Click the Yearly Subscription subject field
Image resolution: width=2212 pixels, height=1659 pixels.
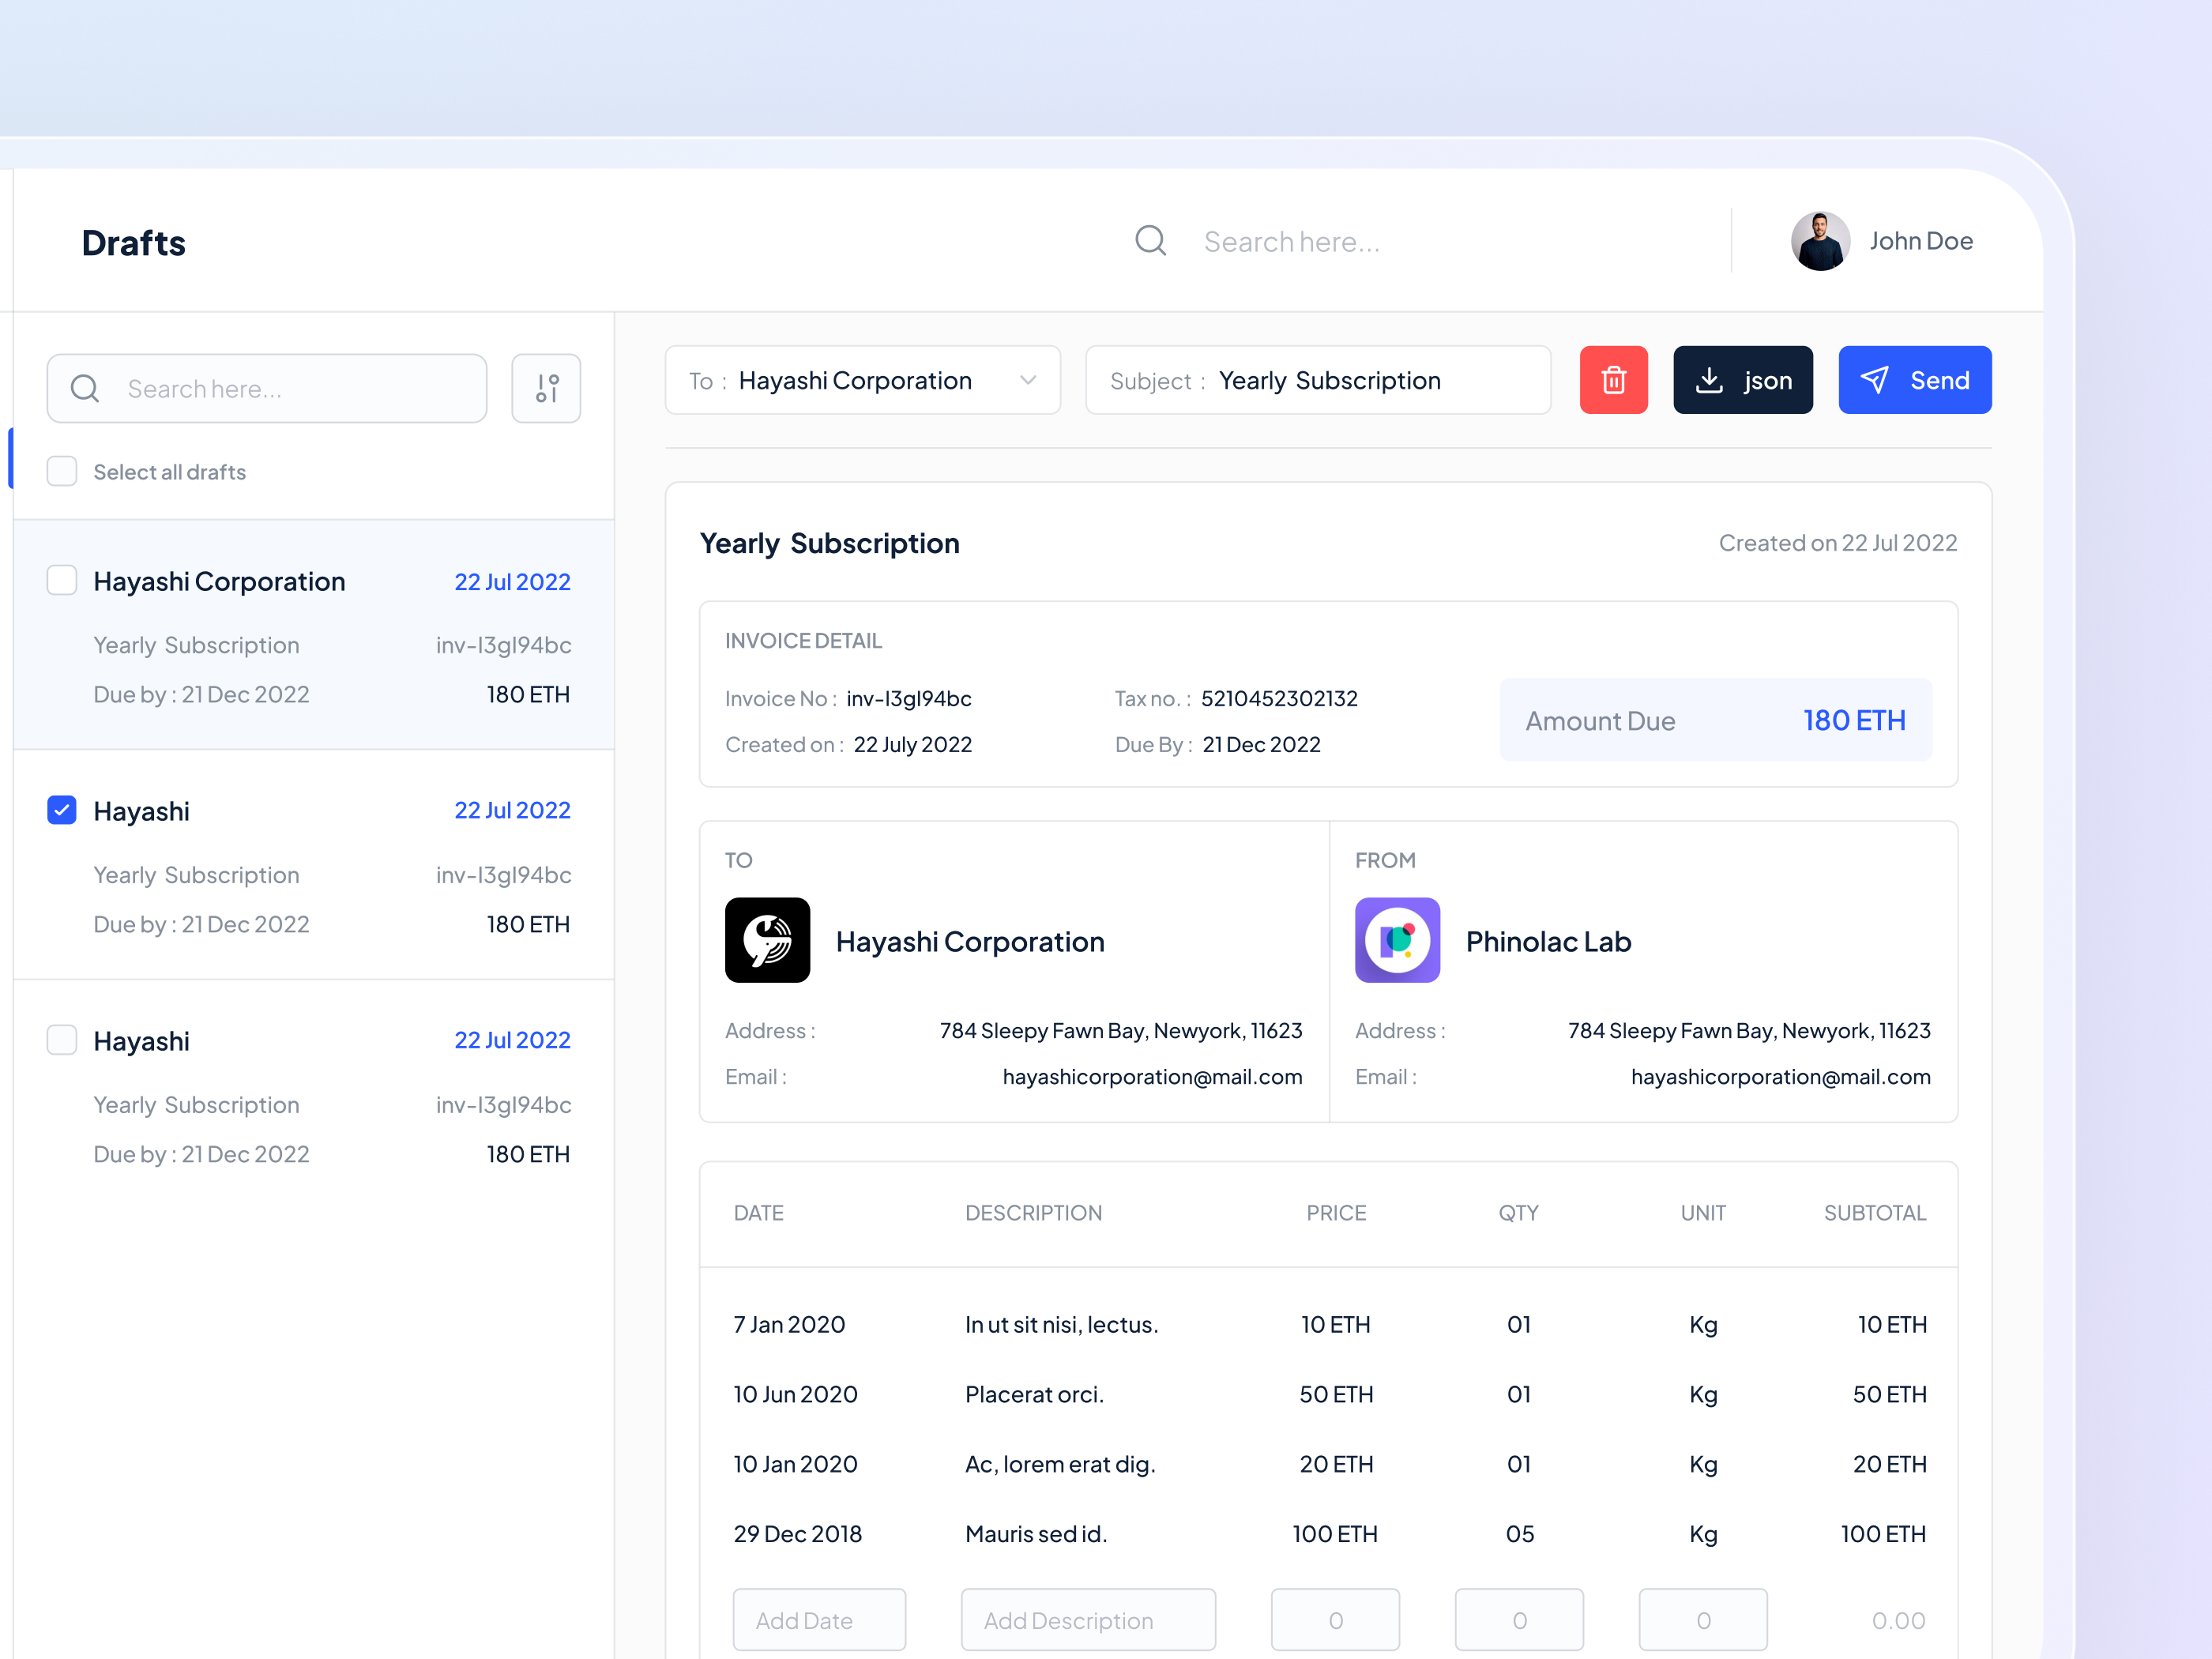(x=1330, y=380)
